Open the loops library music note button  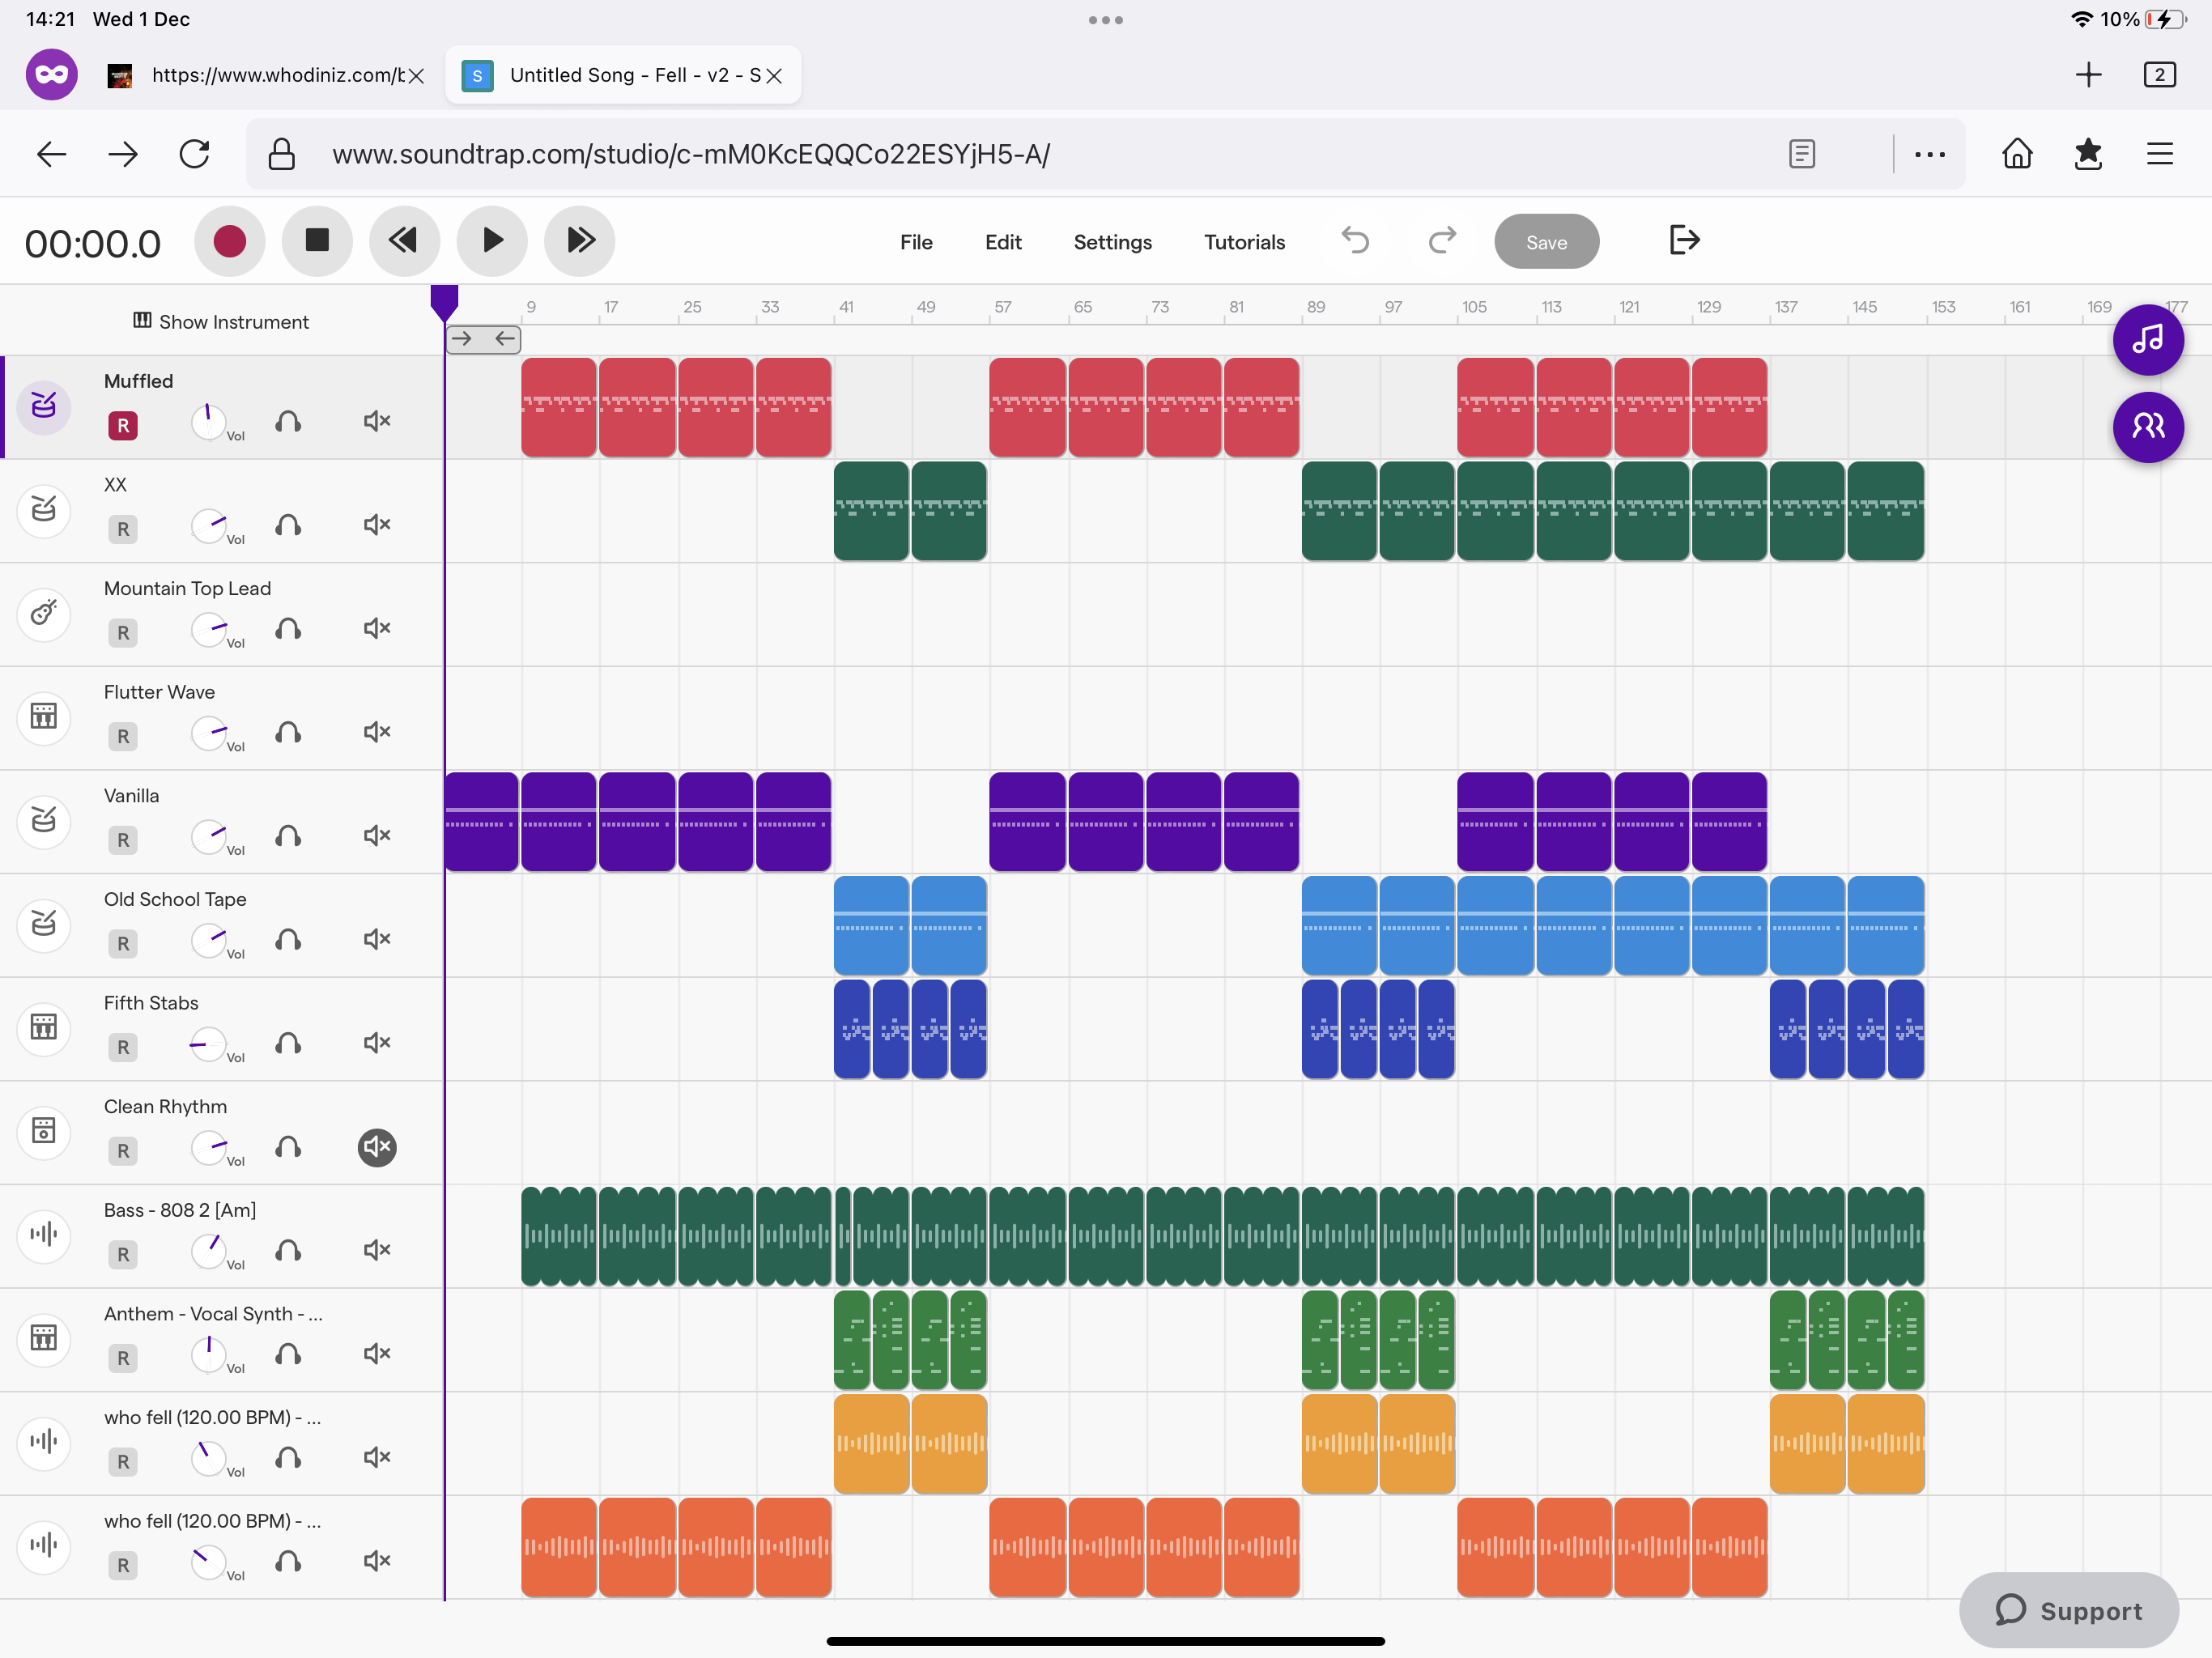point(2147,340)
